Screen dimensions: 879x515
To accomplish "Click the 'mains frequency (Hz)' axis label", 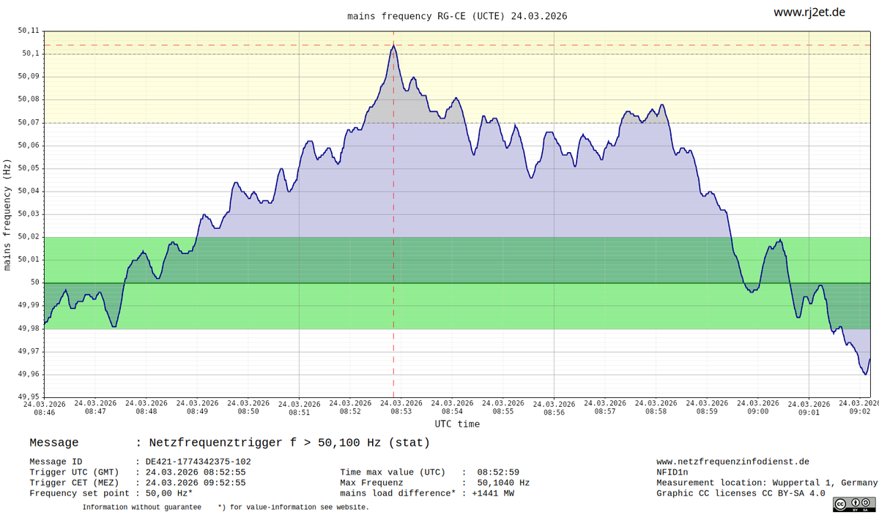I will pos(7,214).
